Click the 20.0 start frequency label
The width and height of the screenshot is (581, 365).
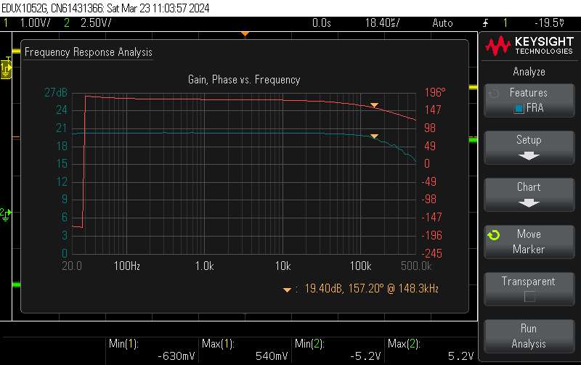[x=72, y=266]
